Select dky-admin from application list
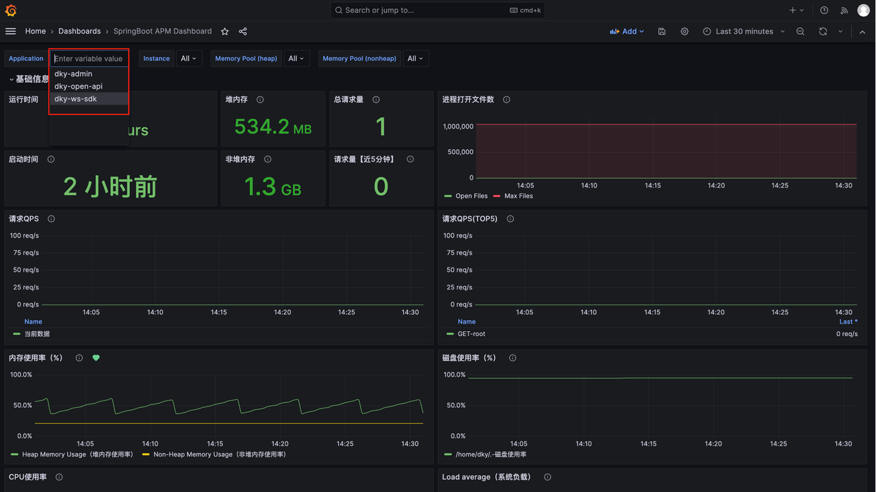 point(73,74)
